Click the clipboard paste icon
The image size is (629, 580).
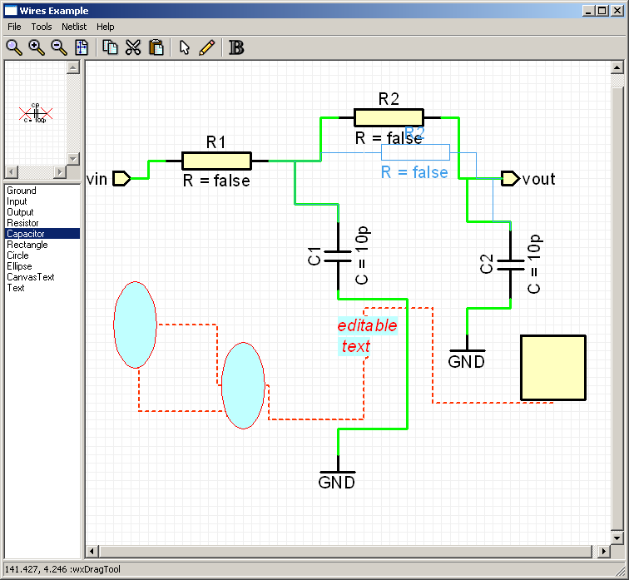[156, 47]
